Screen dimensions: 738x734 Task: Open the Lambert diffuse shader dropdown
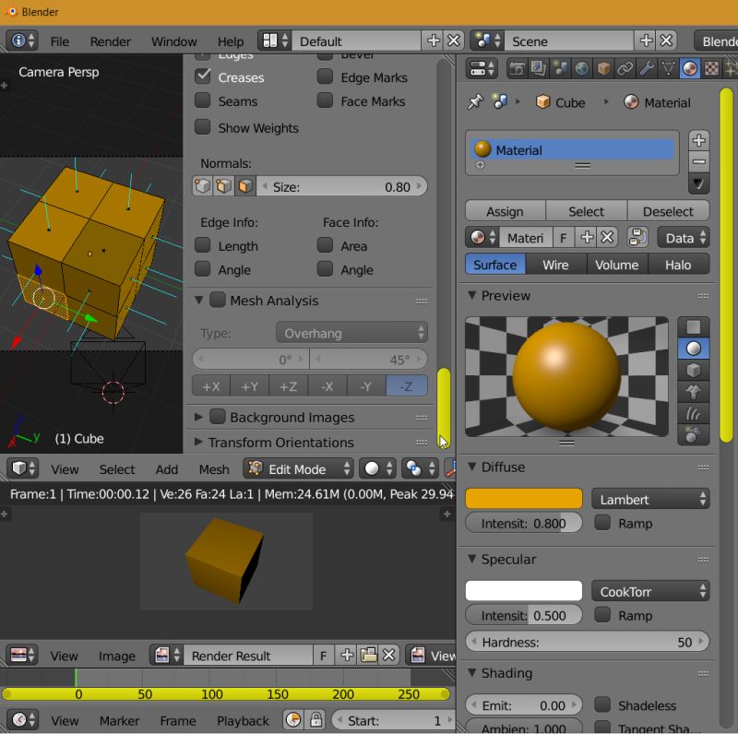pos(650,498)
